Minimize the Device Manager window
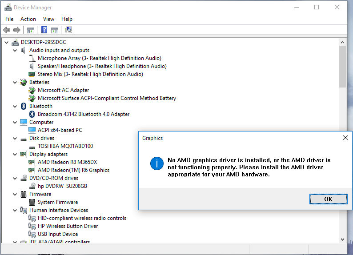Image resolution: width=353 pixels, height=255 pixels. [x=297, y=7]
